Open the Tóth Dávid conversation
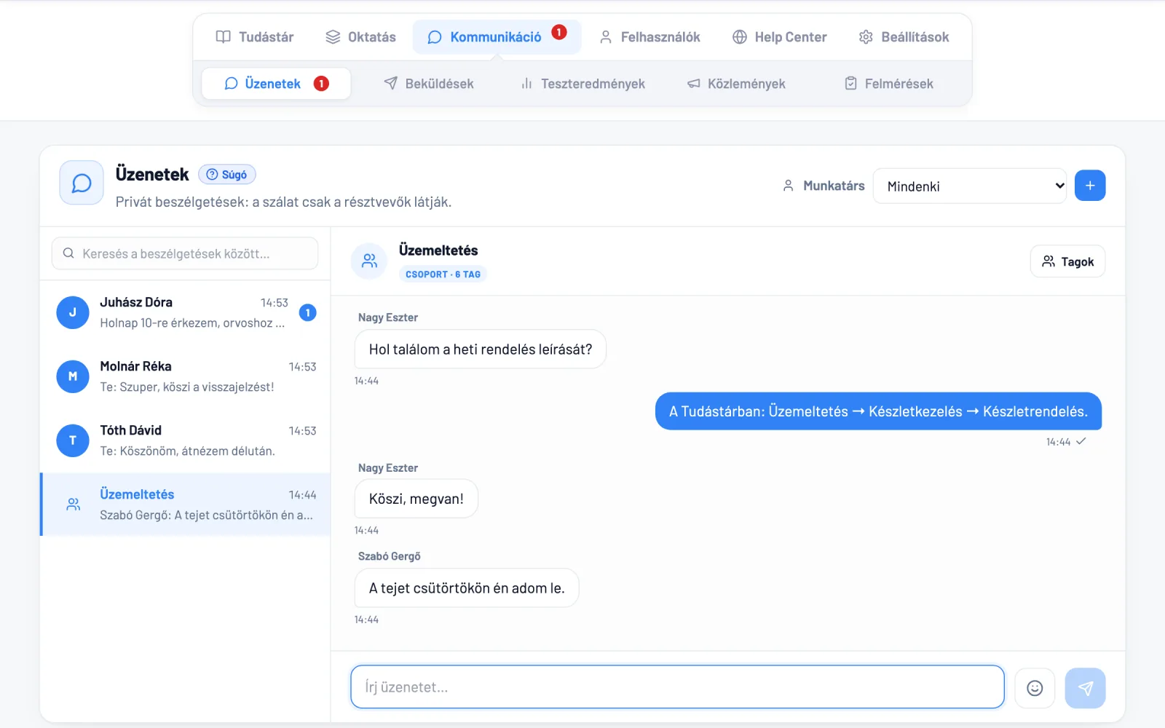1165x728 pixels. tap(186, 440)
